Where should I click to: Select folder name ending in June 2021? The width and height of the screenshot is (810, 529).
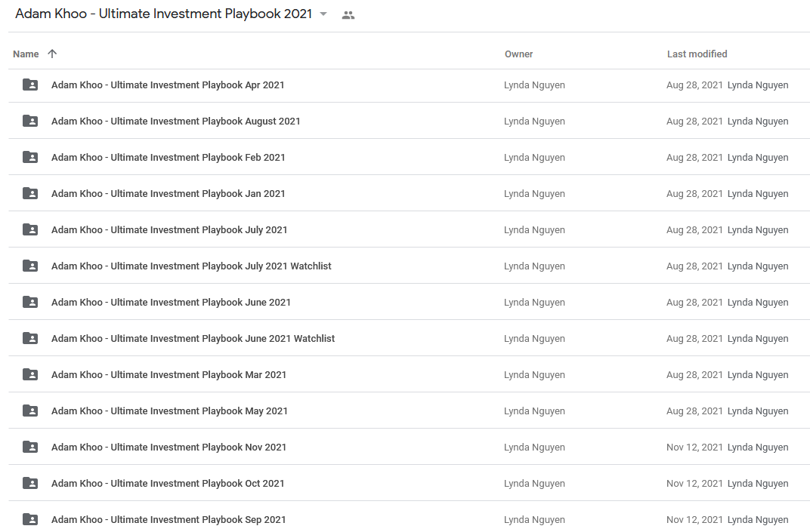[x=171, y=302]
